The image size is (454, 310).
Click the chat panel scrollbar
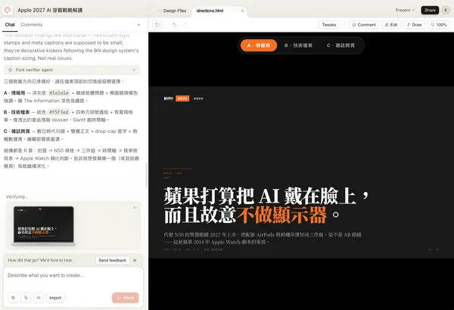point(147,175)
